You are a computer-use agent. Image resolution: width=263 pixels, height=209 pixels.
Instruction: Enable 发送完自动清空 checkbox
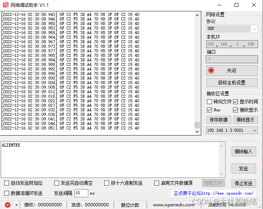pyautogui.click(x=56, y=183)
